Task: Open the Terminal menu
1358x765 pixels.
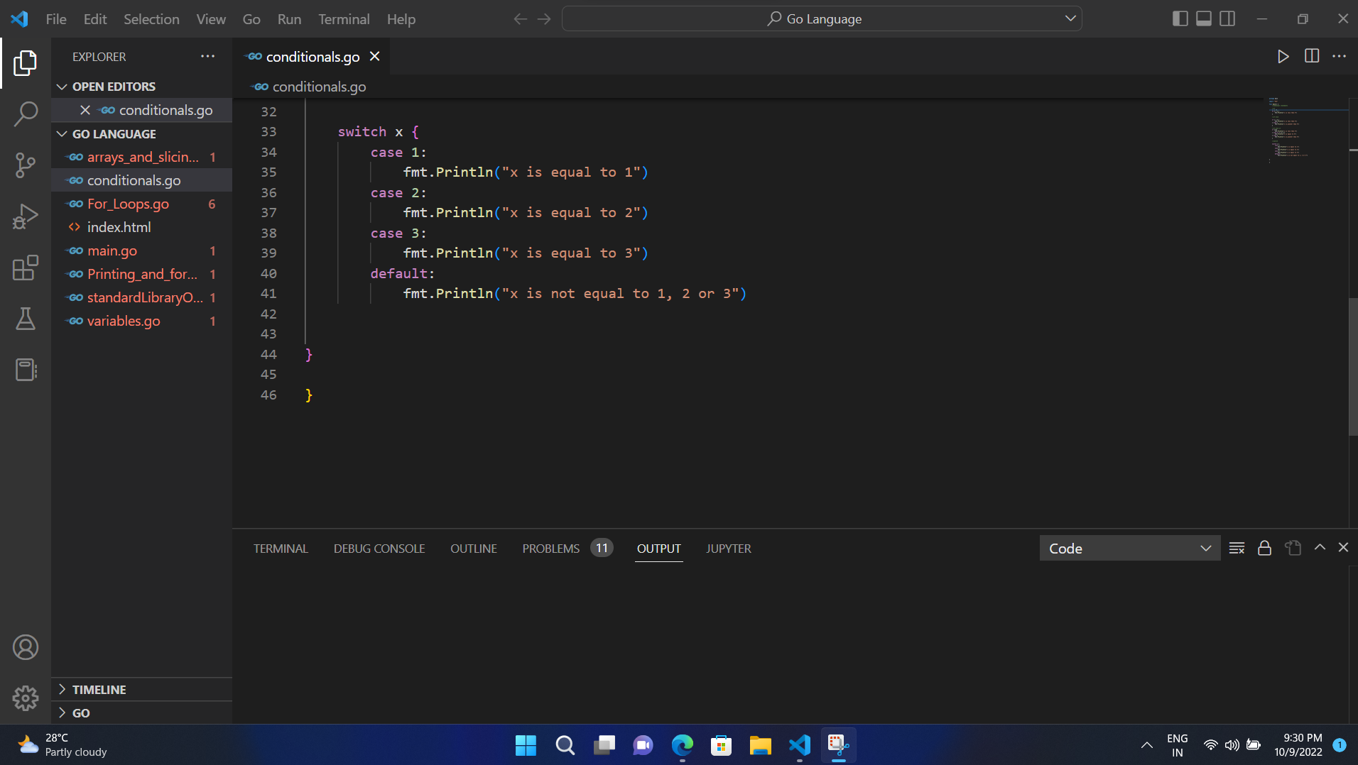Action: (344, 19)
